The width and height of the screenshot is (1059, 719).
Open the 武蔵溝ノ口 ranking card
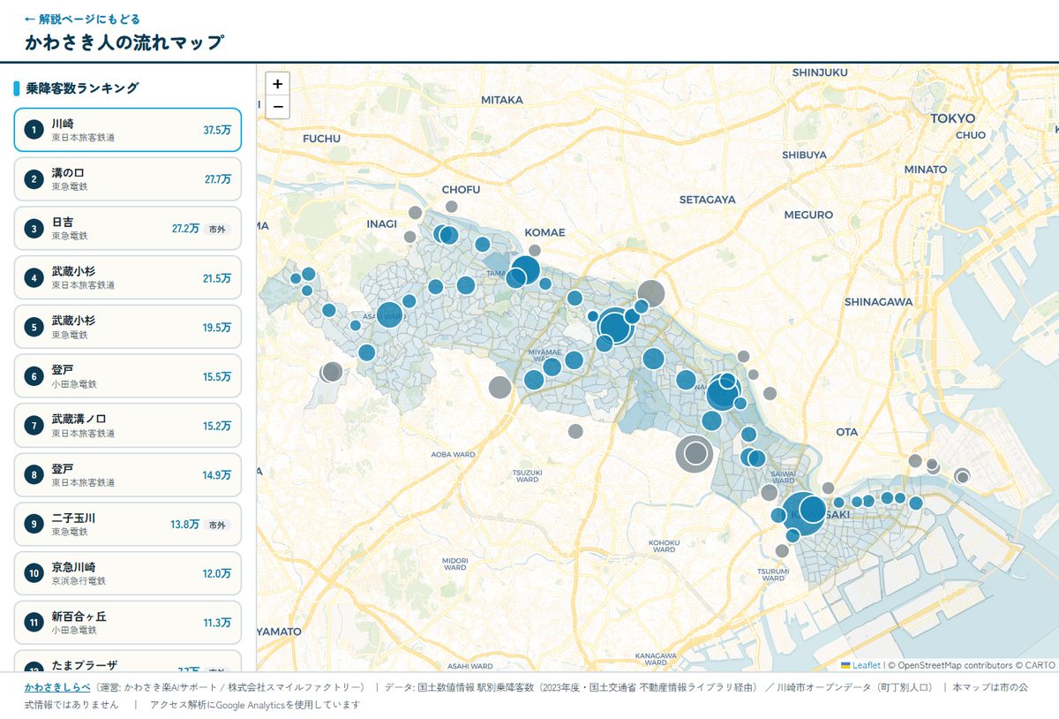pyautogui.click(x=128, y=426)
